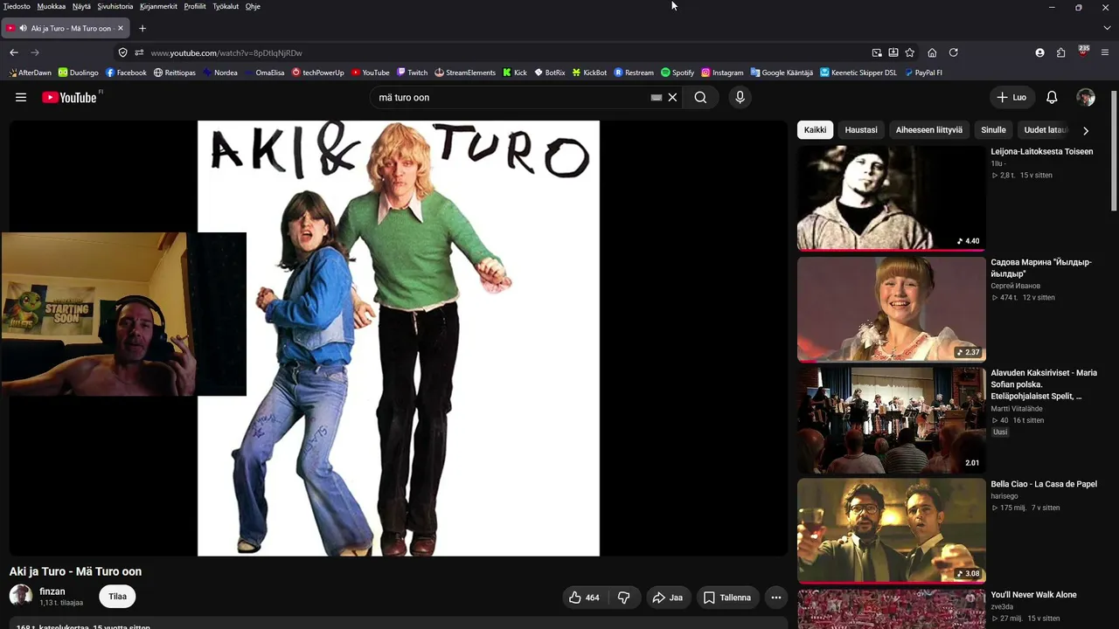This screenshot has height=629, width=1119.
Task: Open the Instagram bookmark
Action: click(x=722, y=73)
